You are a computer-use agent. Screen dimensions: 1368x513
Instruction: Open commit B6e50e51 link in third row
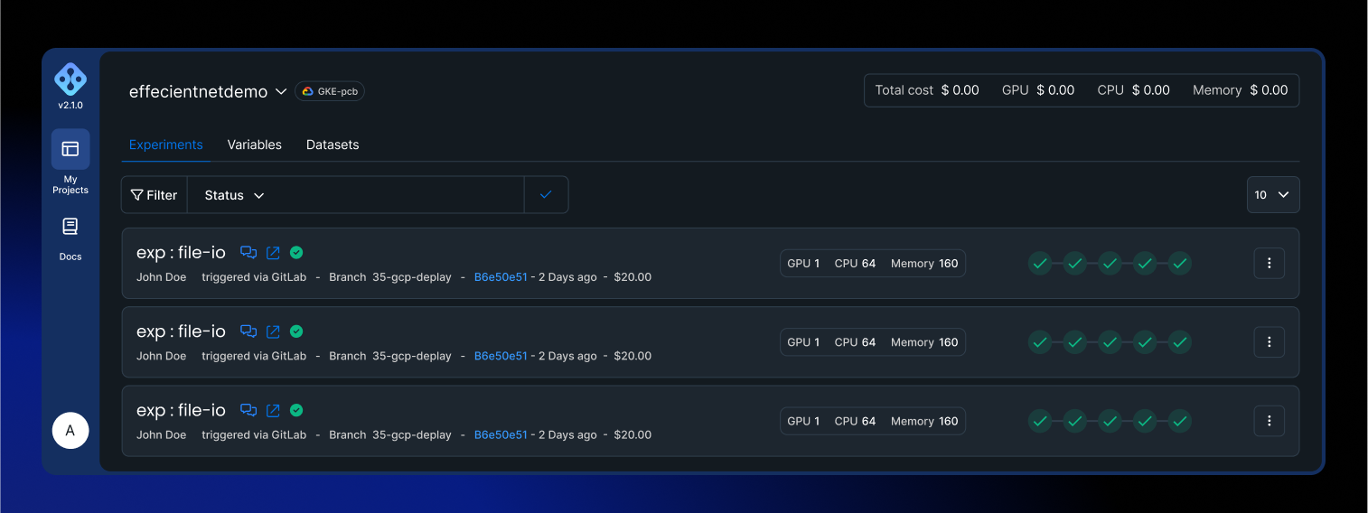501,434
